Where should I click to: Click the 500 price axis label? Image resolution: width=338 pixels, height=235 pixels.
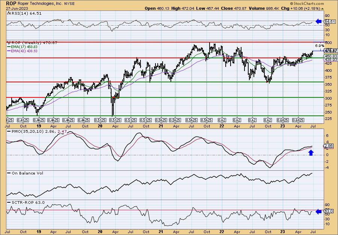point(329,42)
